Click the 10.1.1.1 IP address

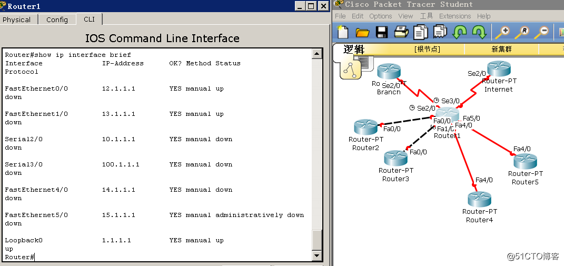coord(118,139)
